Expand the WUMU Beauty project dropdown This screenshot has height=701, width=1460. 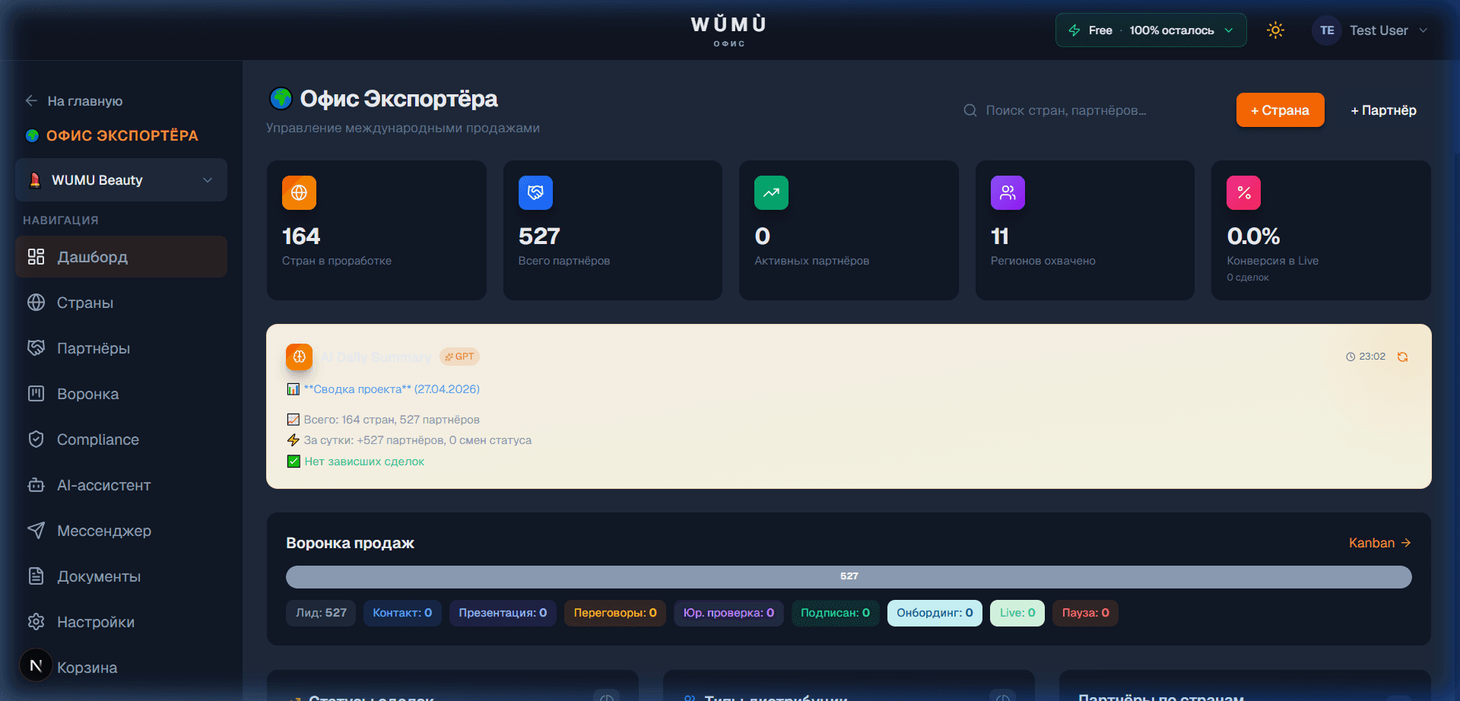point(121,180)
